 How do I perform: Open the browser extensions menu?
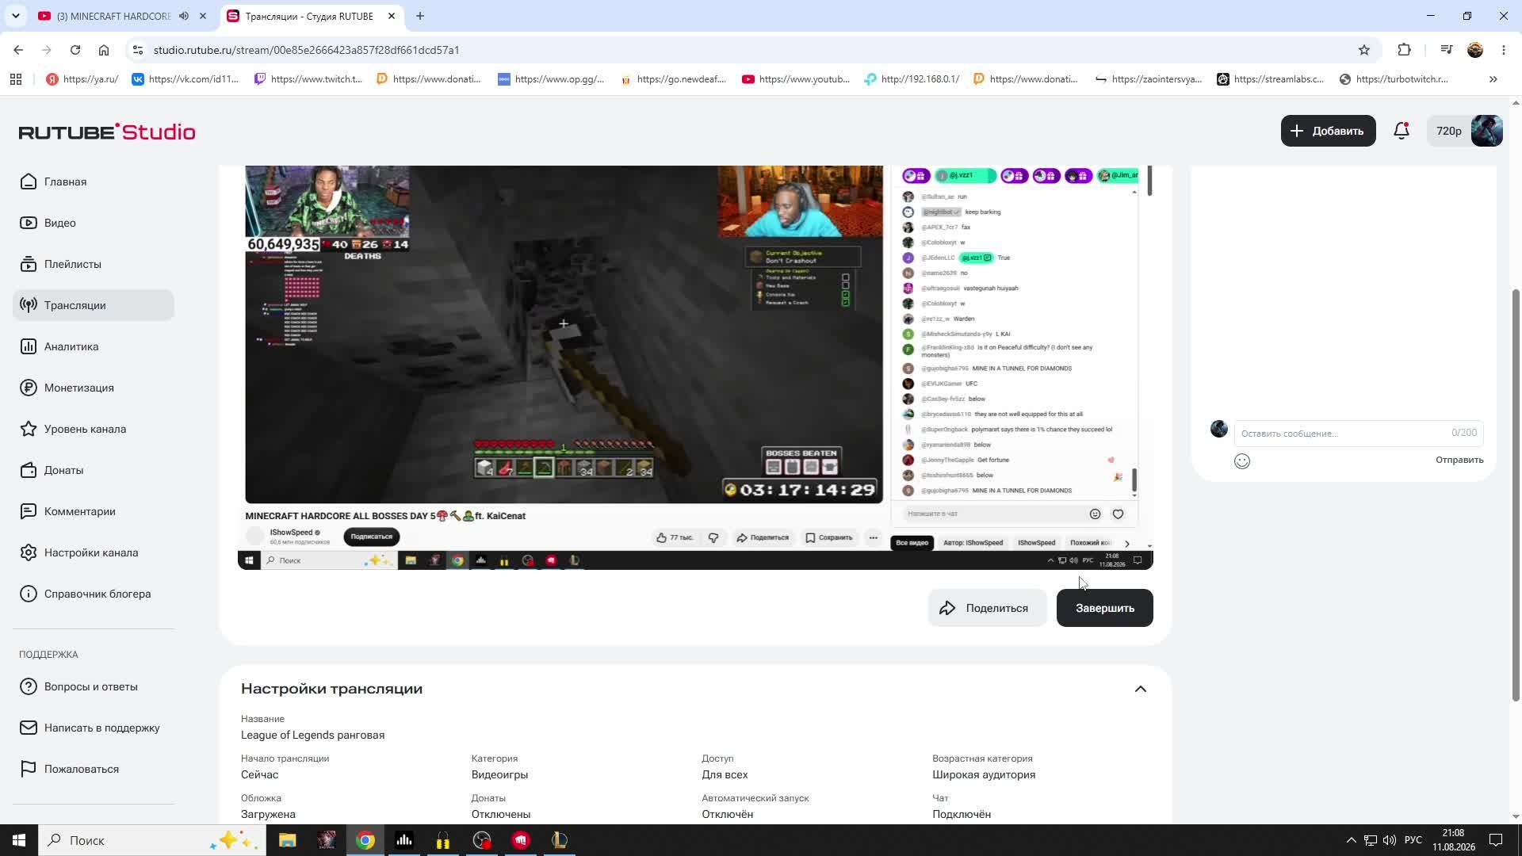pyautogui.click(x=1405, y=50)
